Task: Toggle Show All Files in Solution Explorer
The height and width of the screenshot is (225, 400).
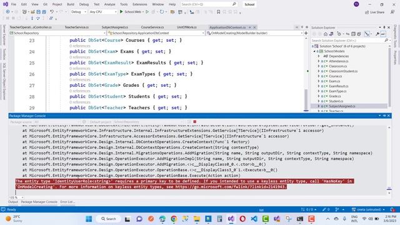Action: coord(359,34)
